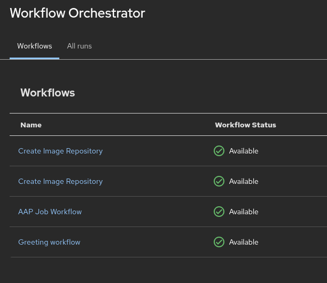Open the AAP Job Workflow link

pos(50,212)
